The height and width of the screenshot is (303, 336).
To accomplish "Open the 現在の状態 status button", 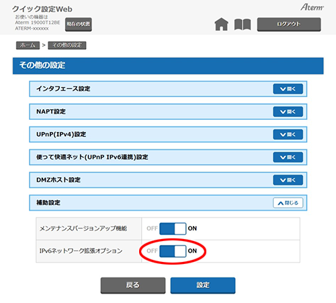I will click(x=79, y=24).
